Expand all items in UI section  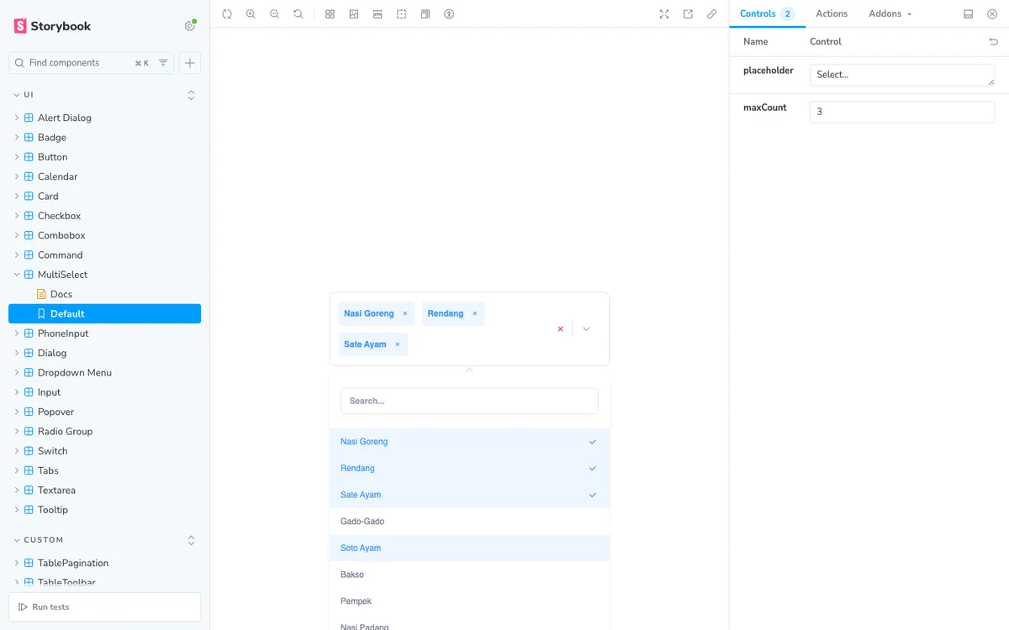(x=191, y=95)
